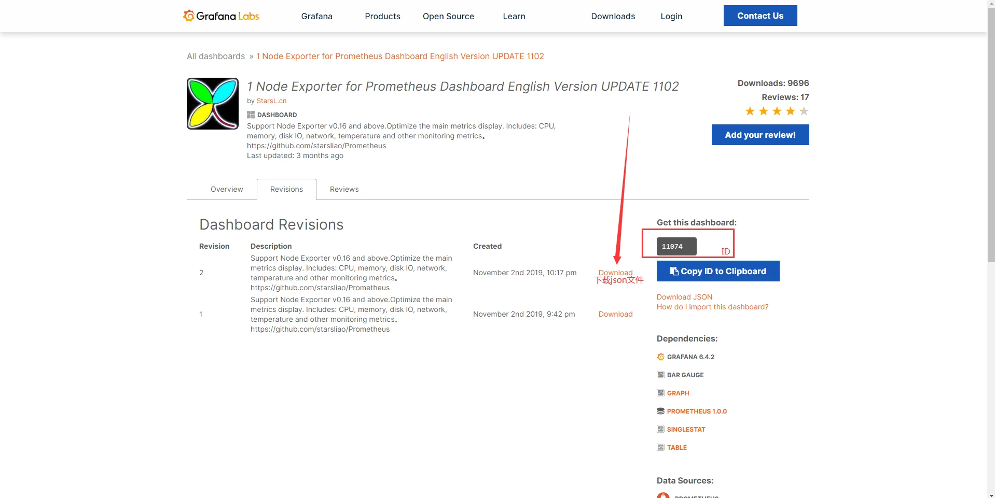Click the Bar Gauge panel icon
Screen dimensions: 995x498
point(660,375)
